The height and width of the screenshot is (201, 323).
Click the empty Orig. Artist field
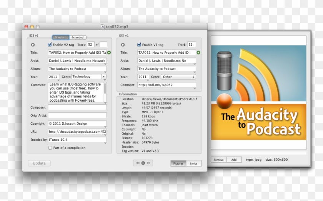pyautogui.click(x=77, y=115)
